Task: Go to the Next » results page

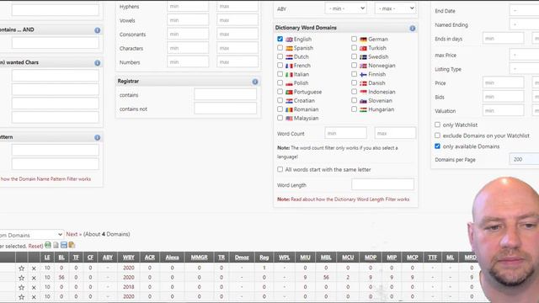Action: tap(74, 234)
